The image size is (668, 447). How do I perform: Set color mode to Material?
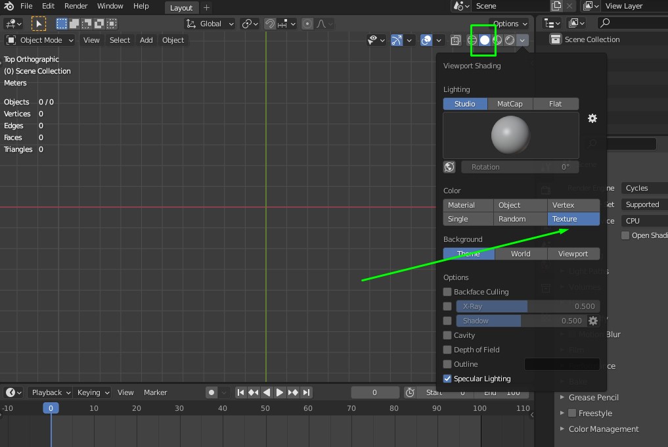468,205
